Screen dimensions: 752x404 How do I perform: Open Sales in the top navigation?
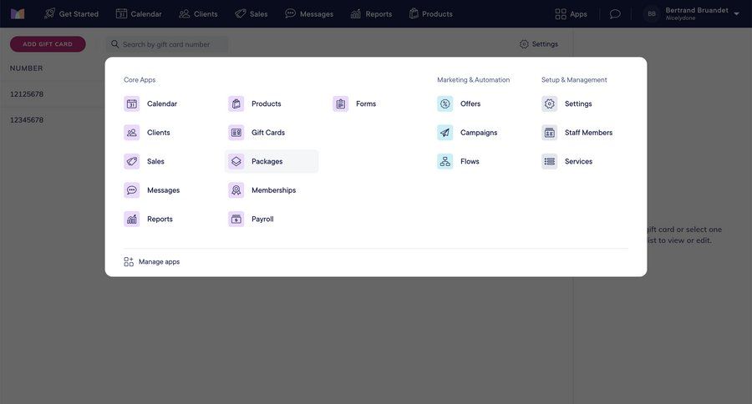coord(252,14)
